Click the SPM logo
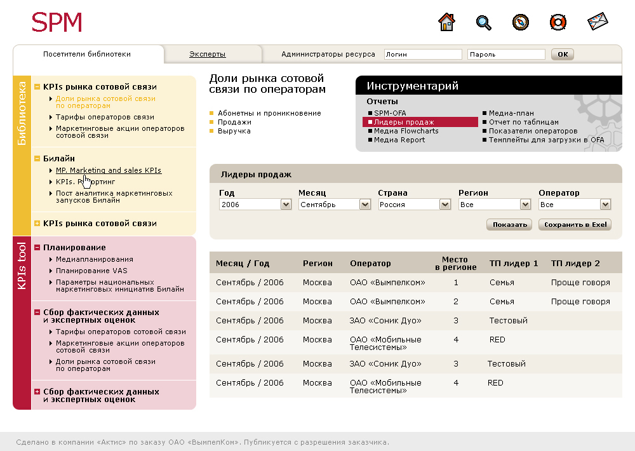This screenshot has width=635, height=451. point(57,23)
